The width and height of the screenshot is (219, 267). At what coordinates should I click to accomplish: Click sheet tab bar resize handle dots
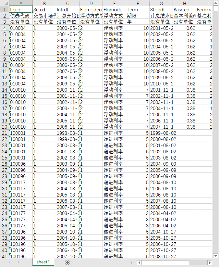[x=132, y=262]
